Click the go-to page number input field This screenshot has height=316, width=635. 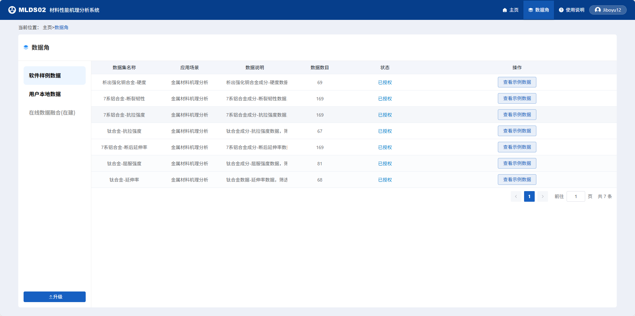click(x=576, y=196)
